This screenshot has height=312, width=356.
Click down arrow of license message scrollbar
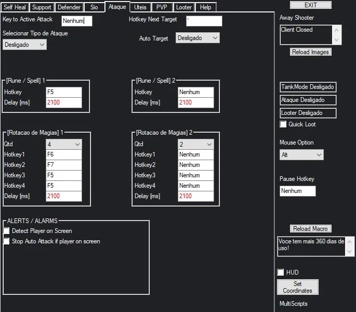350,252
